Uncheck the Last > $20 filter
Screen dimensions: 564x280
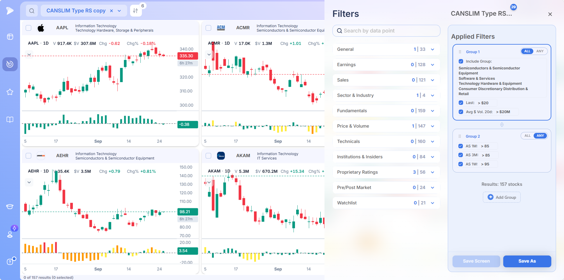click(461, 103)
